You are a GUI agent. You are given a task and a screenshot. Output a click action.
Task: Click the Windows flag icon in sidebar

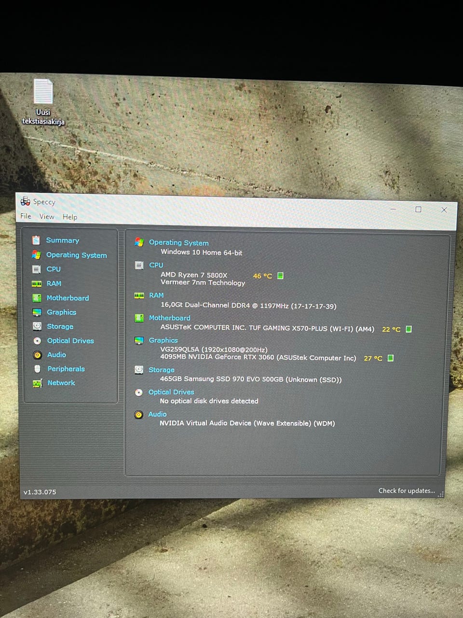pos(36,254)
